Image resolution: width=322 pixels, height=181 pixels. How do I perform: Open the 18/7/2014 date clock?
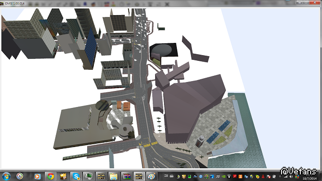coord(309,179)
